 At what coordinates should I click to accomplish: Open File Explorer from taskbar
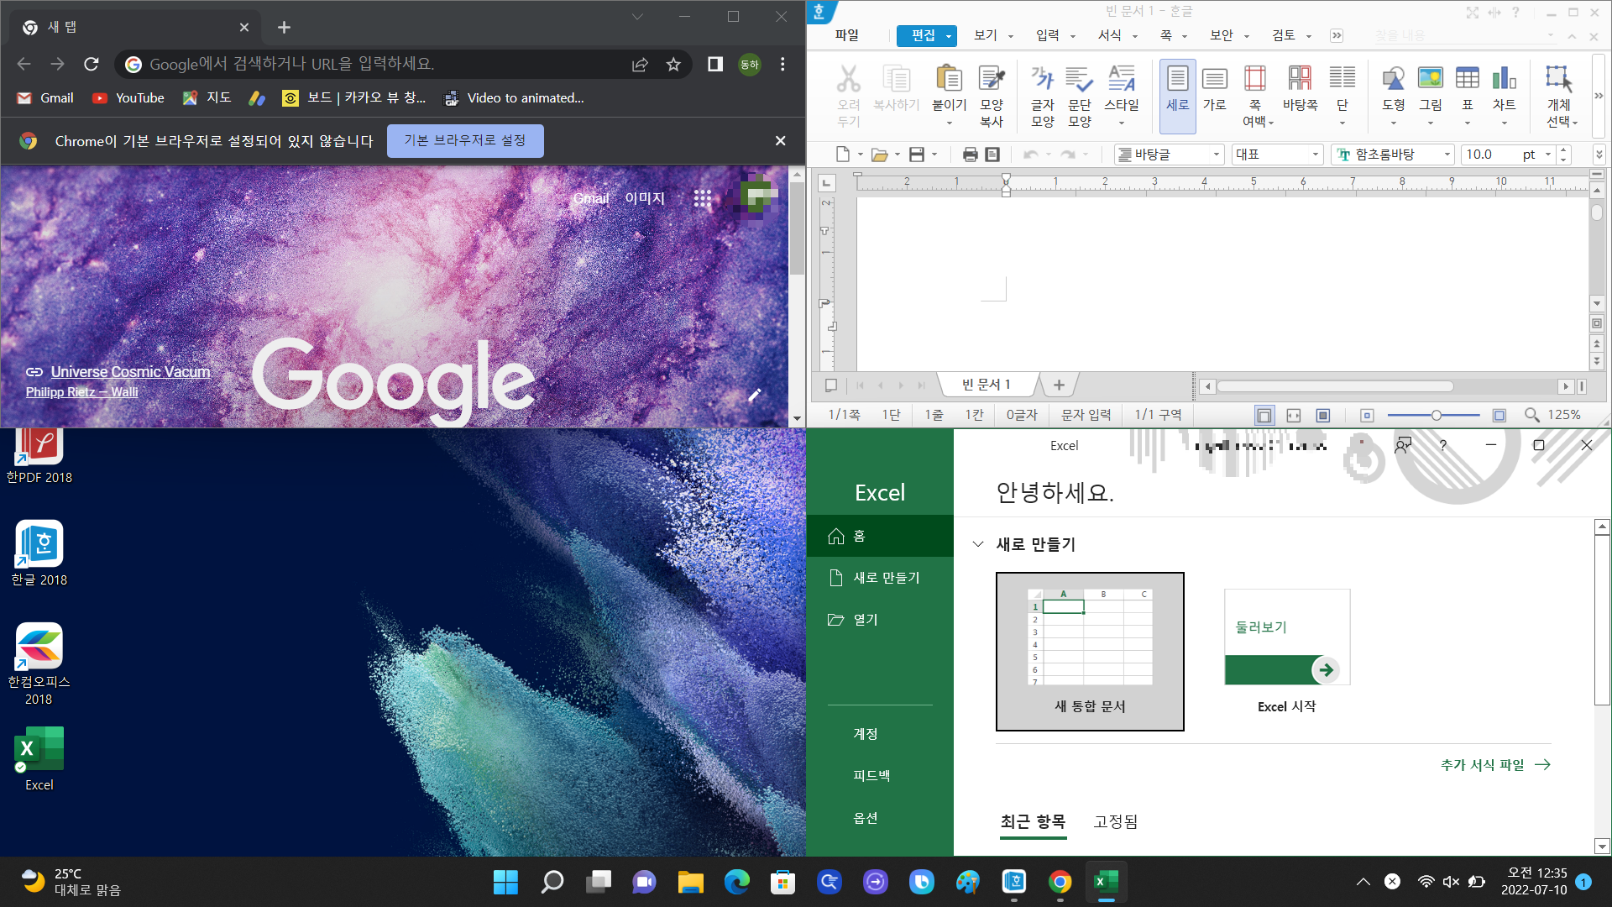(690, 882)
